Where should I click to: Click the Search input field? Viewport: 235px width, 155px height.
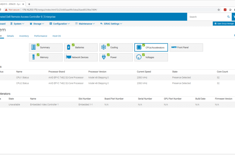(208, 17)
